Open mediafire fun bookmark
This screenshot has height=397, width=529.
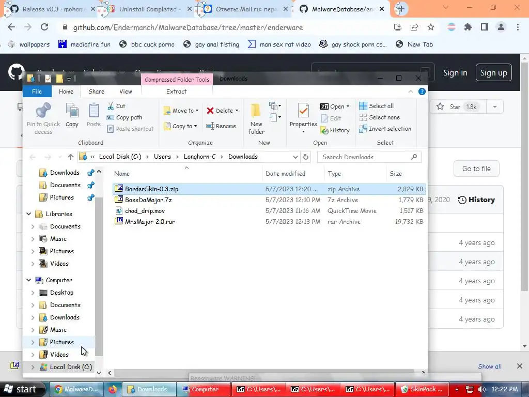tap(84, 44)
